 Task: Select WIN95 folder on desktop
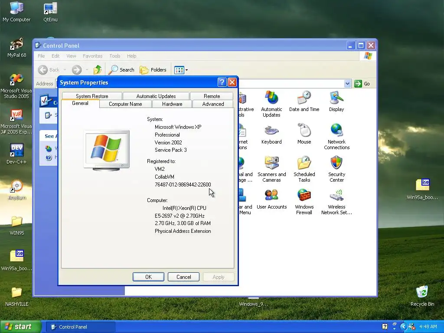pos(17,225)
